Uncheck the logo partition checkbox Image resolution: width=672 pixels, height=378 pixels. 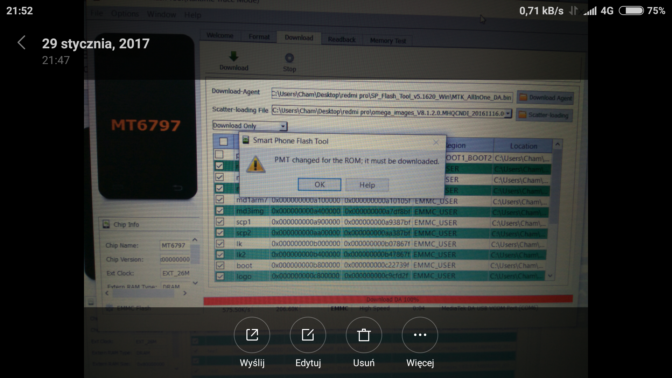[x=220, y=276]
